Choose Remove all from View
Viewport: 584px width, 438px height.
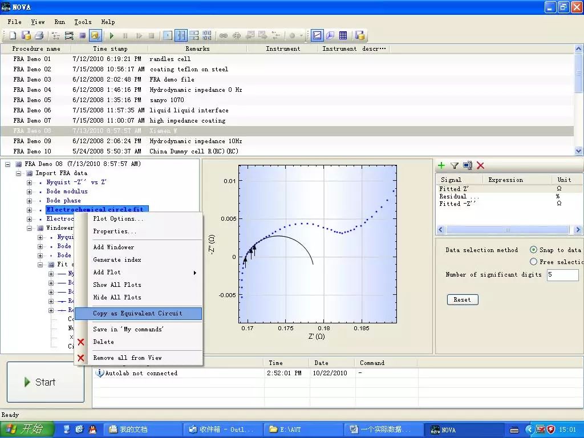[x=138, y=358]
